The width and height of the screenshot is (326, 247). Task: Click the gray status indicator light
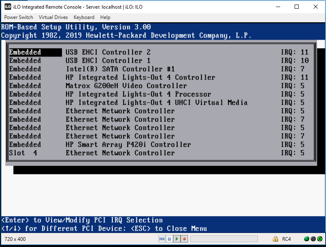tap(313, 239)
